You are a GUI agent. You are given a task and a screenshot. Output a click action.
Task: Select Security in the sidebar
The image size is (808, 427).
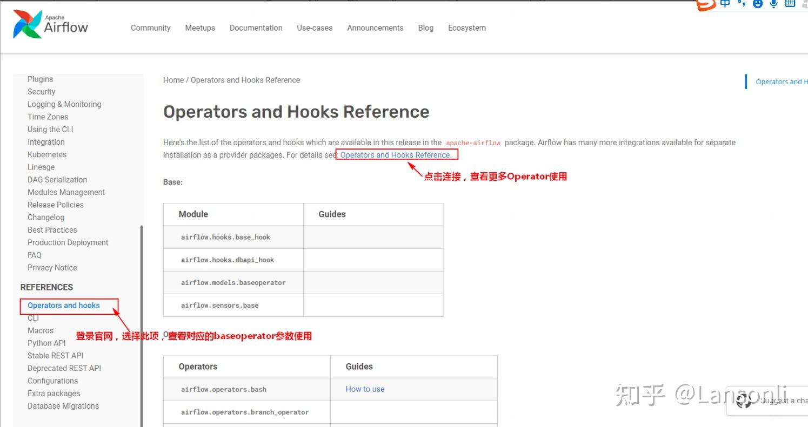pyautogui.click(x=42, y=92)
